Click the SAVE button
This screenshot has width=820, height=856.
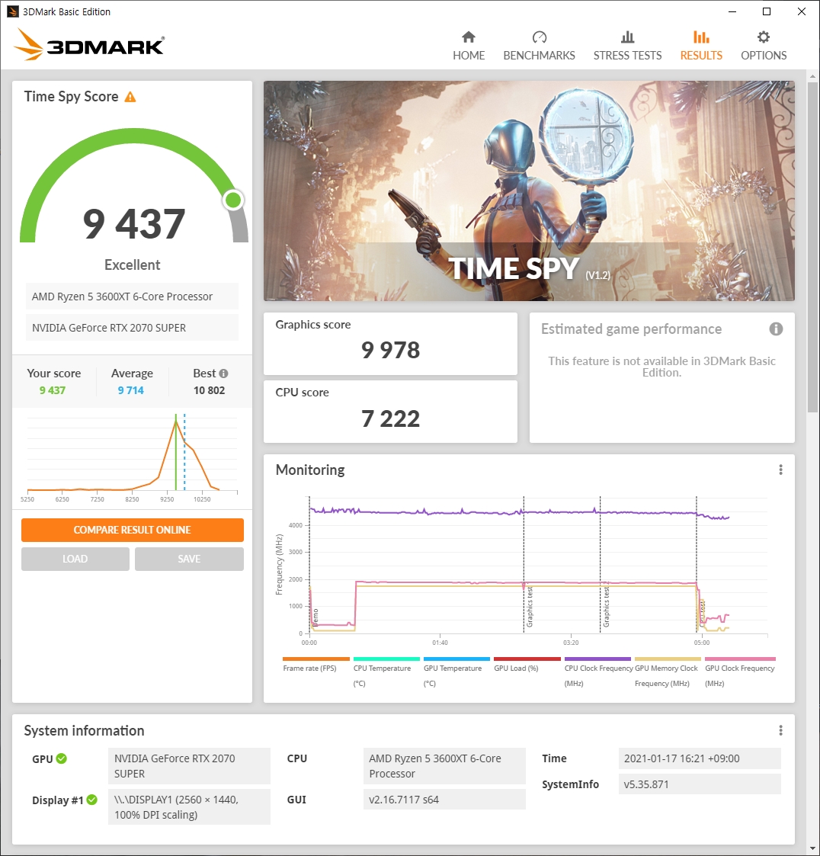click(189, 559)
